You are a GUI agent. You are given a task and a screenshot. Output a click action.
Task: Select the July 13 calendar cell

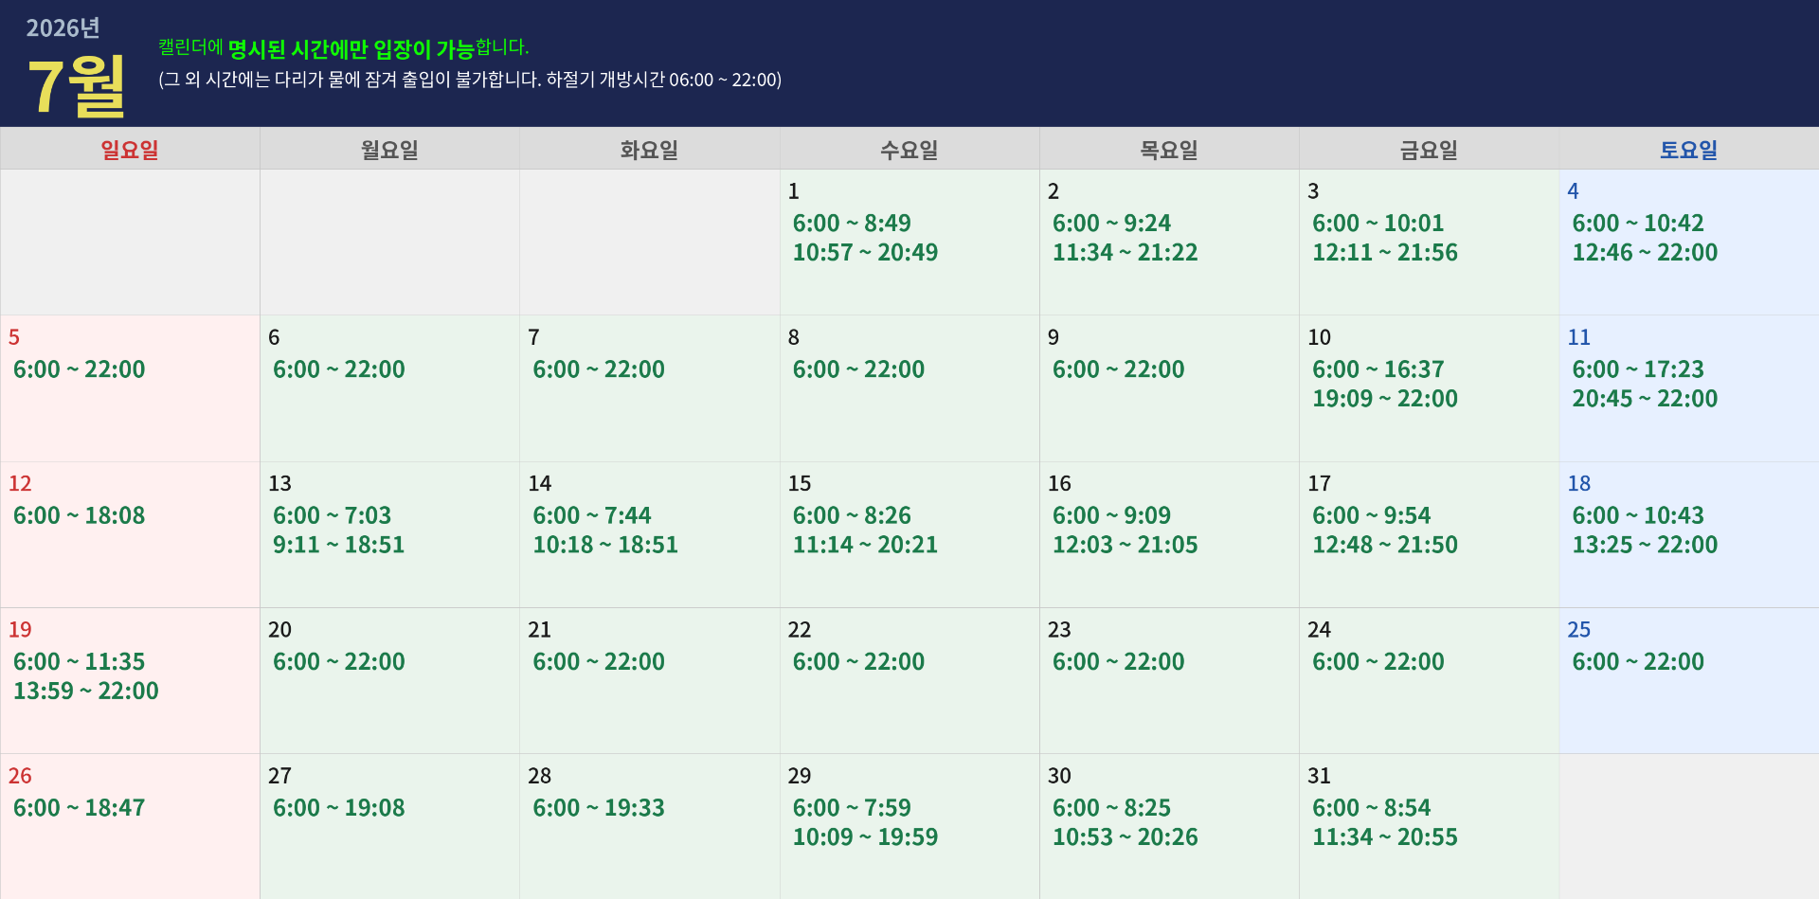pos(389,534)
